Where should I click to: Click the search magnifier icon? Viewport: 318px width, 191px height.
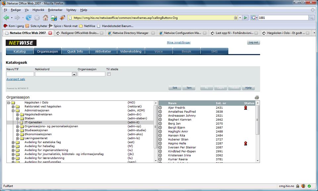(x=311, y=18)
